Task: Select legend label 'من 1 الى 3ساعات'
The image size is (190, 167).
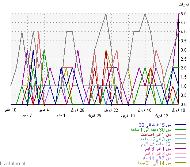Action: pyautogui.click(x=156, y=134)
